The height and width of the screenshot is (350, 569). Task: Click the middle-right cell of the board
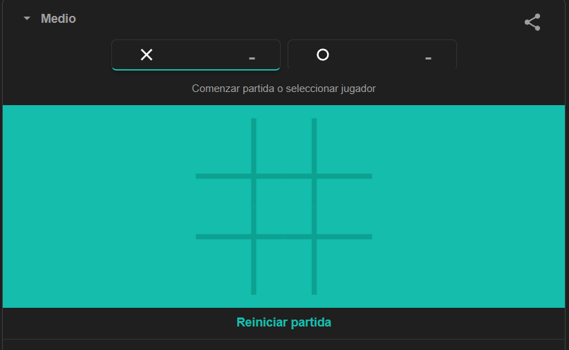click(x=344, y=207)
